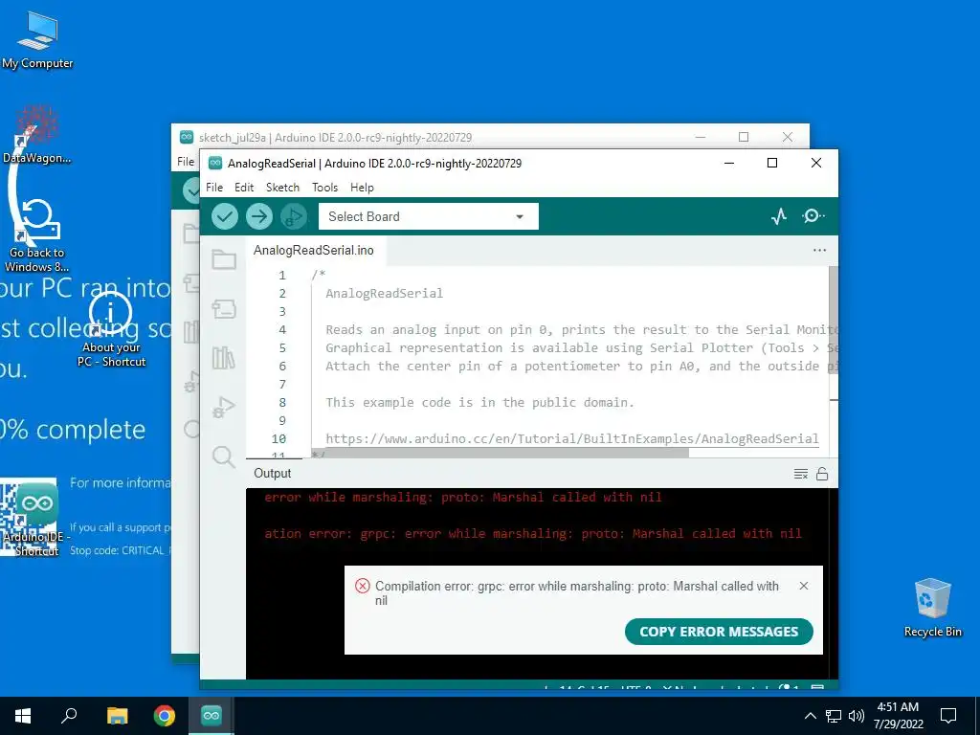This screenshot has width=980, height=735.
Task: Launch Google Chrome from taskbar
Action: click(165, 716)
